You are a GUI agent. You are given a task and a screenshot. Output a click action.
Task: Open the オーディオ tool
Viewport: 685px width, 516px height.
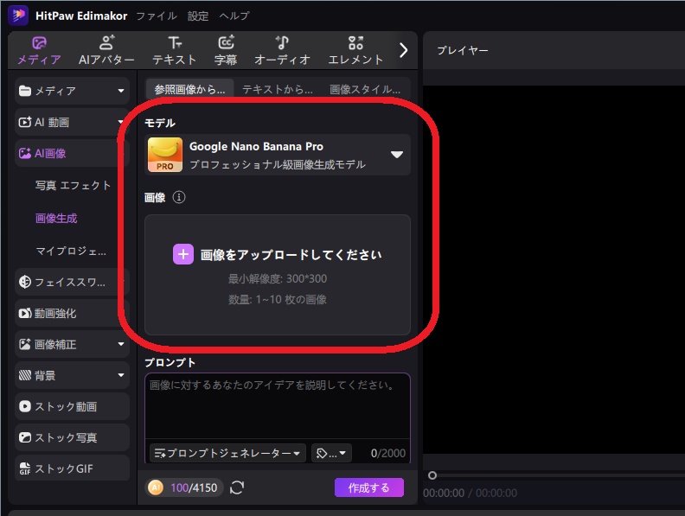(x=282, y=51)
